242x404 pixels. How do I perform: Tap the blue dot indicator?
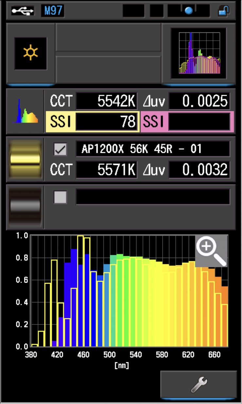(189, 11)
